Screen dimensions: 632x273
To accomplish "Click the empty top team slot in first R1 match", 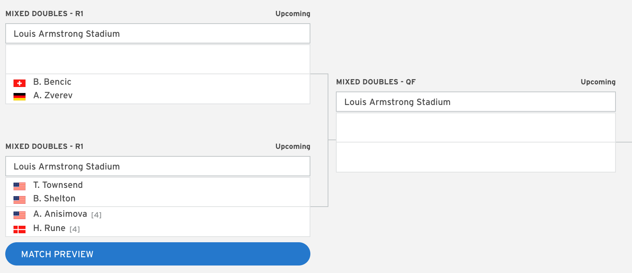I will tap(158, 59).
